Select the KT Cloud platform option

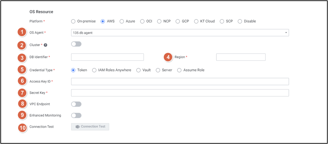click(x=196, y=21)
